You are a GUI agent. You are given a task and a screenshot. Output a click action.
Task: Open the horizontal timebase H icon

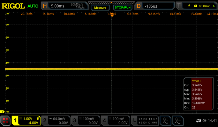(45, 6)
